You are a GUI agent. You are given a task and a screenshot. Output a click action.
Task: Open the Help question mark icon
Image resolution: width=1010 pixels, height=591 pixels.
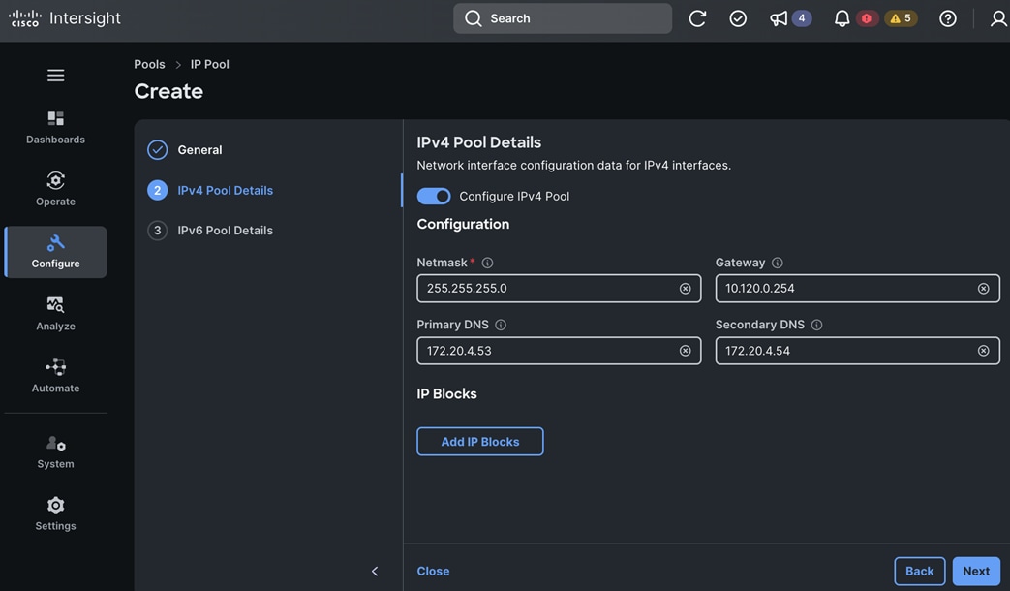pyautogui.click(x=947, y=18)
